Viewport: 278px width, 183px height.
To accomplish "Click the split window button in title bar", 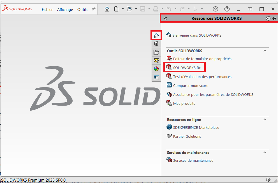I will 250,9.
